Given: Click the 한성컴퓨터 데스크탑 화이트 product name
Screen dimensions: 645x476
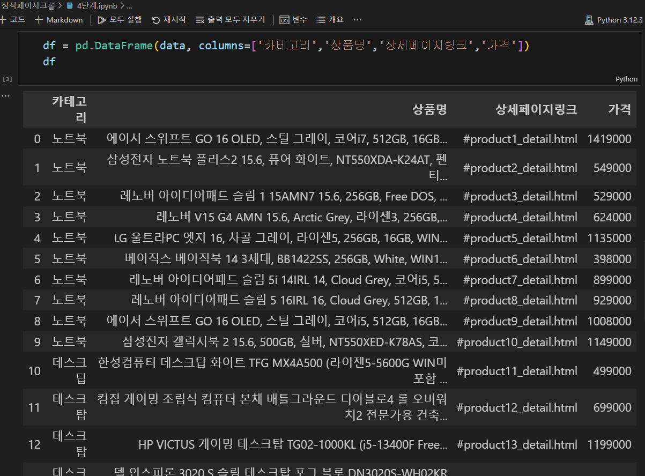Looking at the screenshot, I should click(x=272, y=371).
